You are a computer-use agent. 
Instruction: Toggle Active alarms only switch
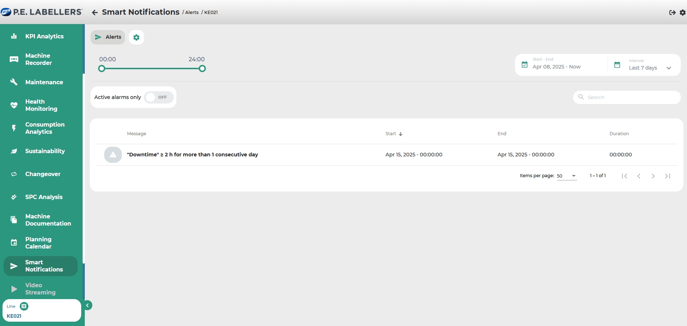[159, 97]
